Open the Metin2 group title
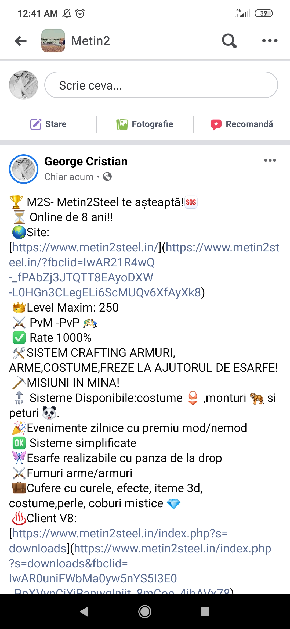Viewport: 290px width, 629px height. tap(90, 41)
